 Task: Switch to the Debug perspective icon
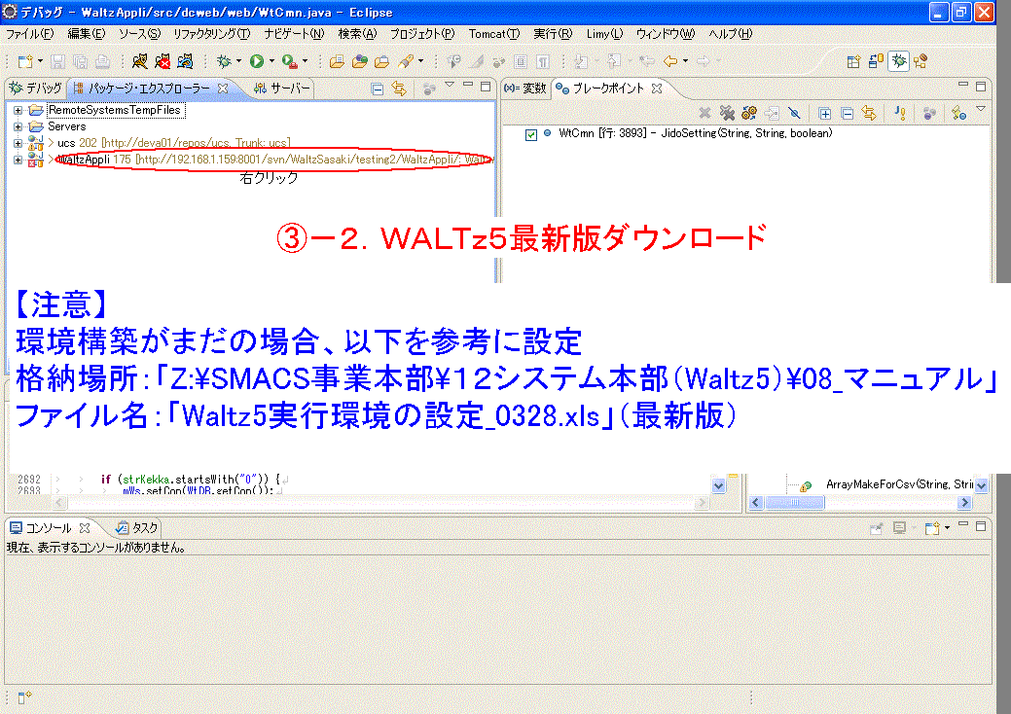(x=899, y=61)
